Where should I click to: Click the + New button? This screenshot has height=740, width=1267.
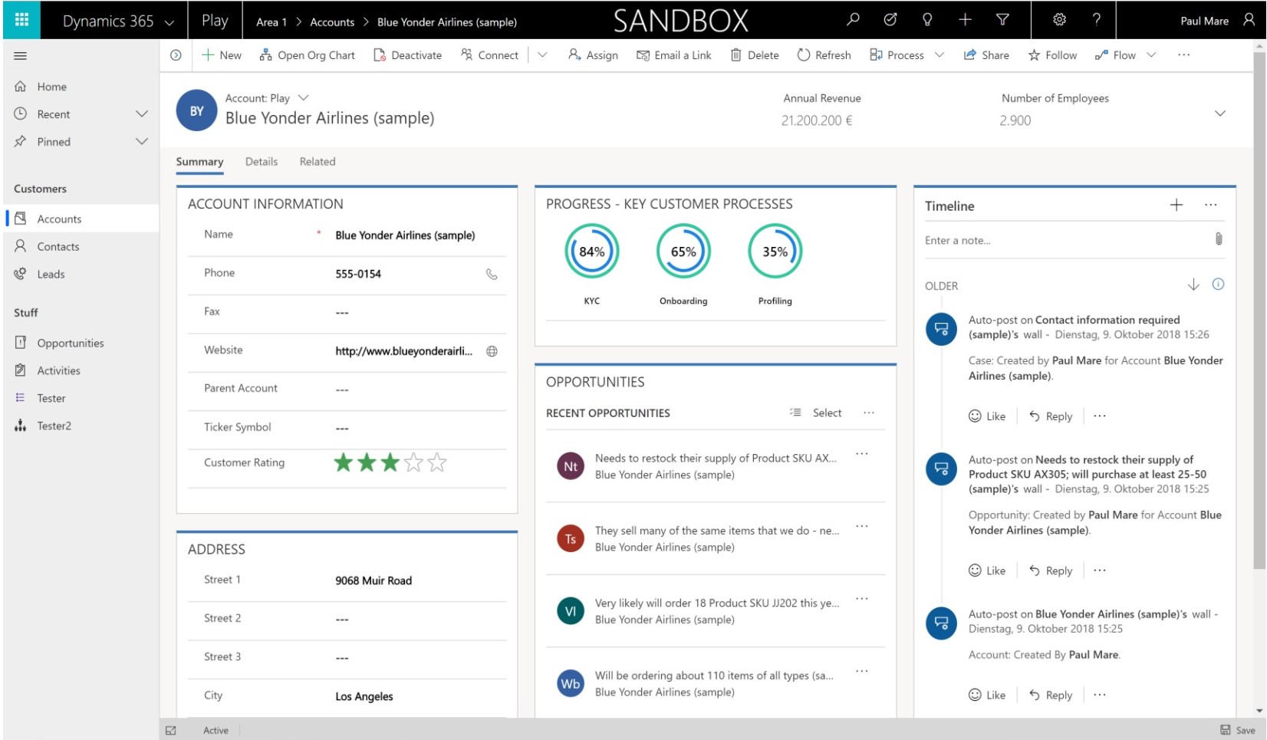coord(220,54)
